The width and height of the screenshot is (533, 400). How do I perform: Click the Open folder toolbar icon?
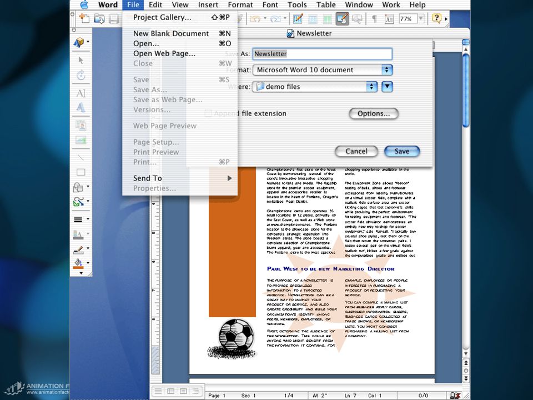99,18
